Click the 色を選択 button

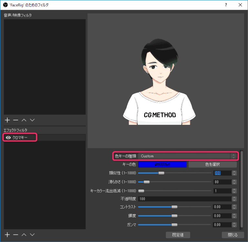coord(212,165)
